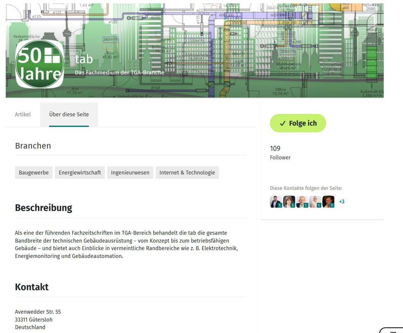Click the partially visible bottom-right corner button
Image resolution: width=403 pixels, height=333 pixels.
[391, 330]
